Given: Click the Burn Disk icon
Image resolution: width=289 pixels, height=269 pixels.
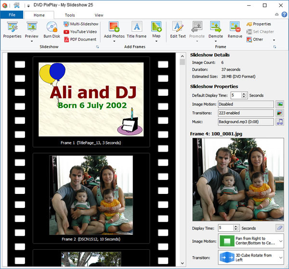Looking at the screenshot, I should click(x=52, y=30).
